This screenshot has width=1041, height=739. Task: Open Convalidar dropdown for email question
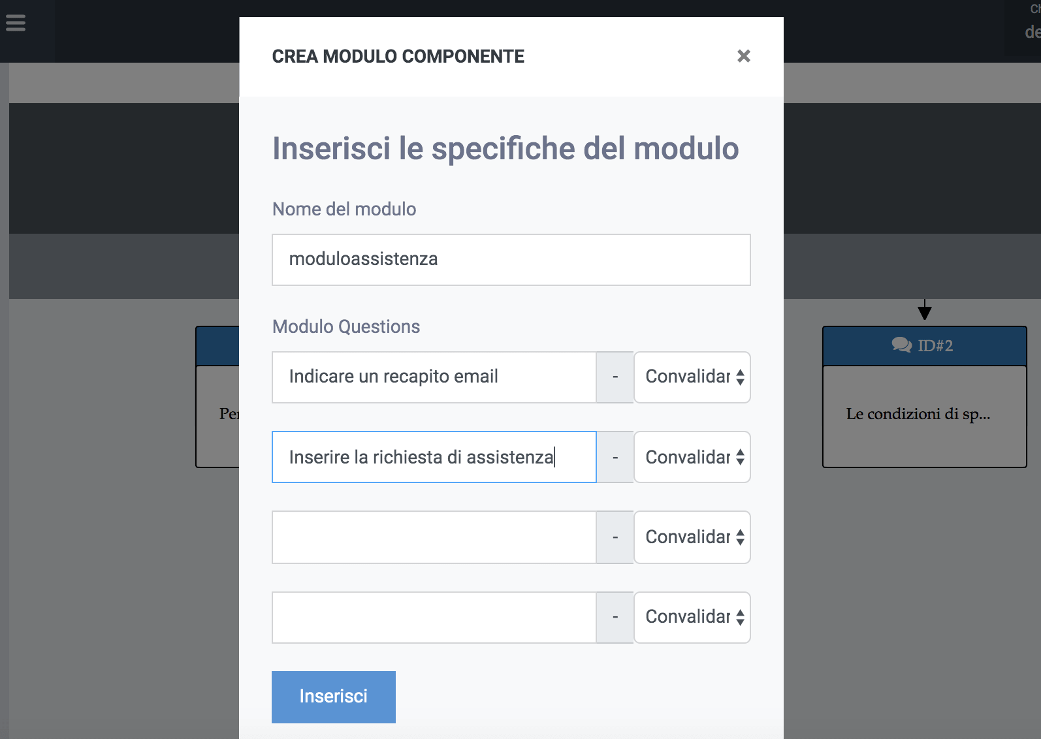[692, 377]
